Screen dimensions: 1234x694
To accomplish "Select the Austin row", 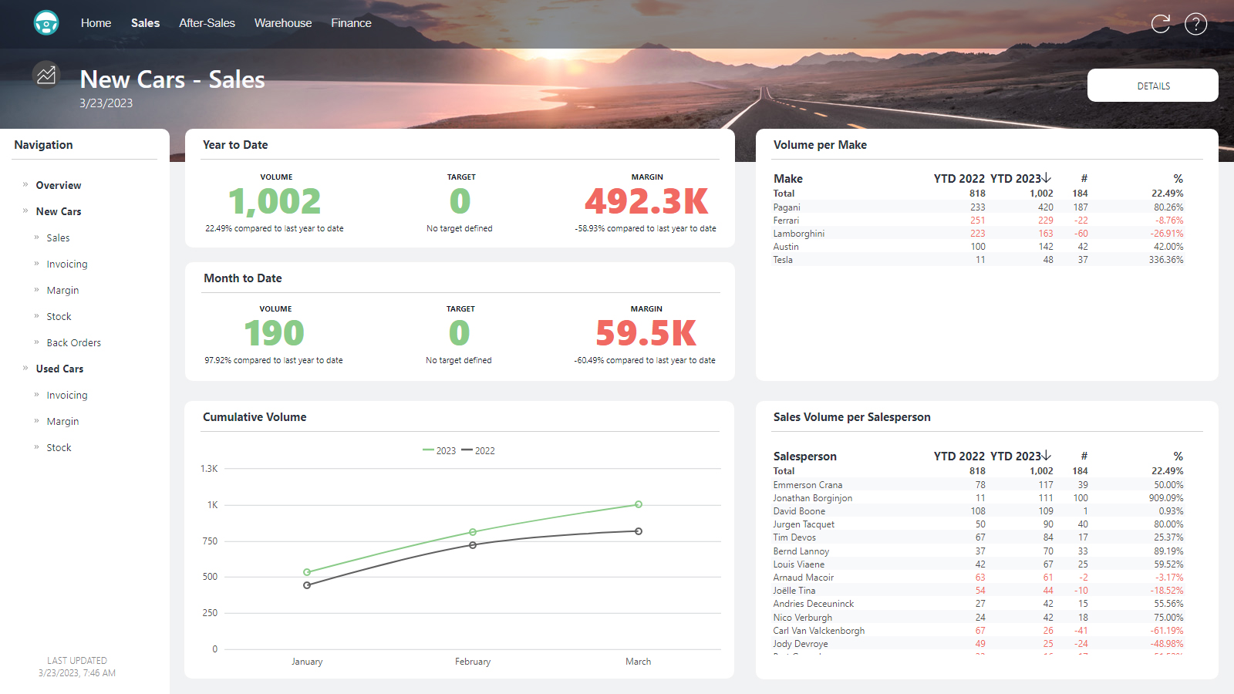I will pos(978,246).
